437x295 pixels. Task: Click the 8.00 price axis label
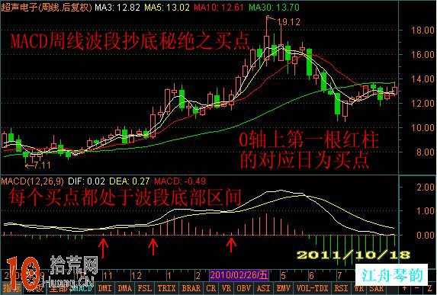425,152
